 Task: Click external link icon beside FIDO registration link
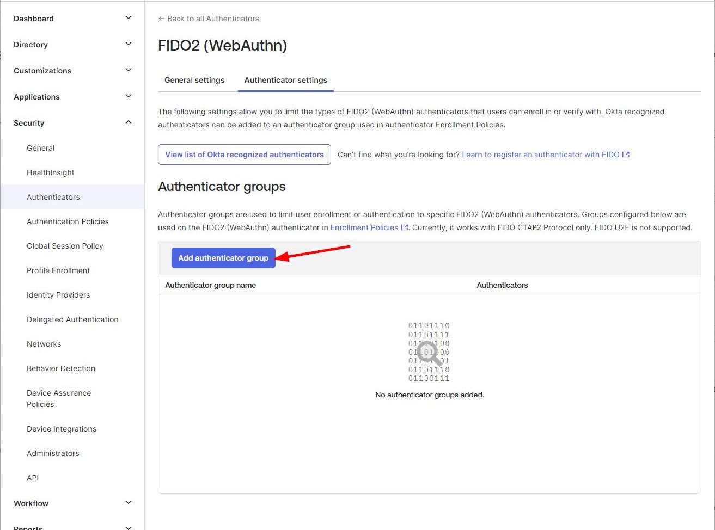point(626,155)
